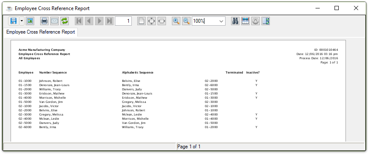Go to the first page button
370x155 pixels.
pos(79,21)
